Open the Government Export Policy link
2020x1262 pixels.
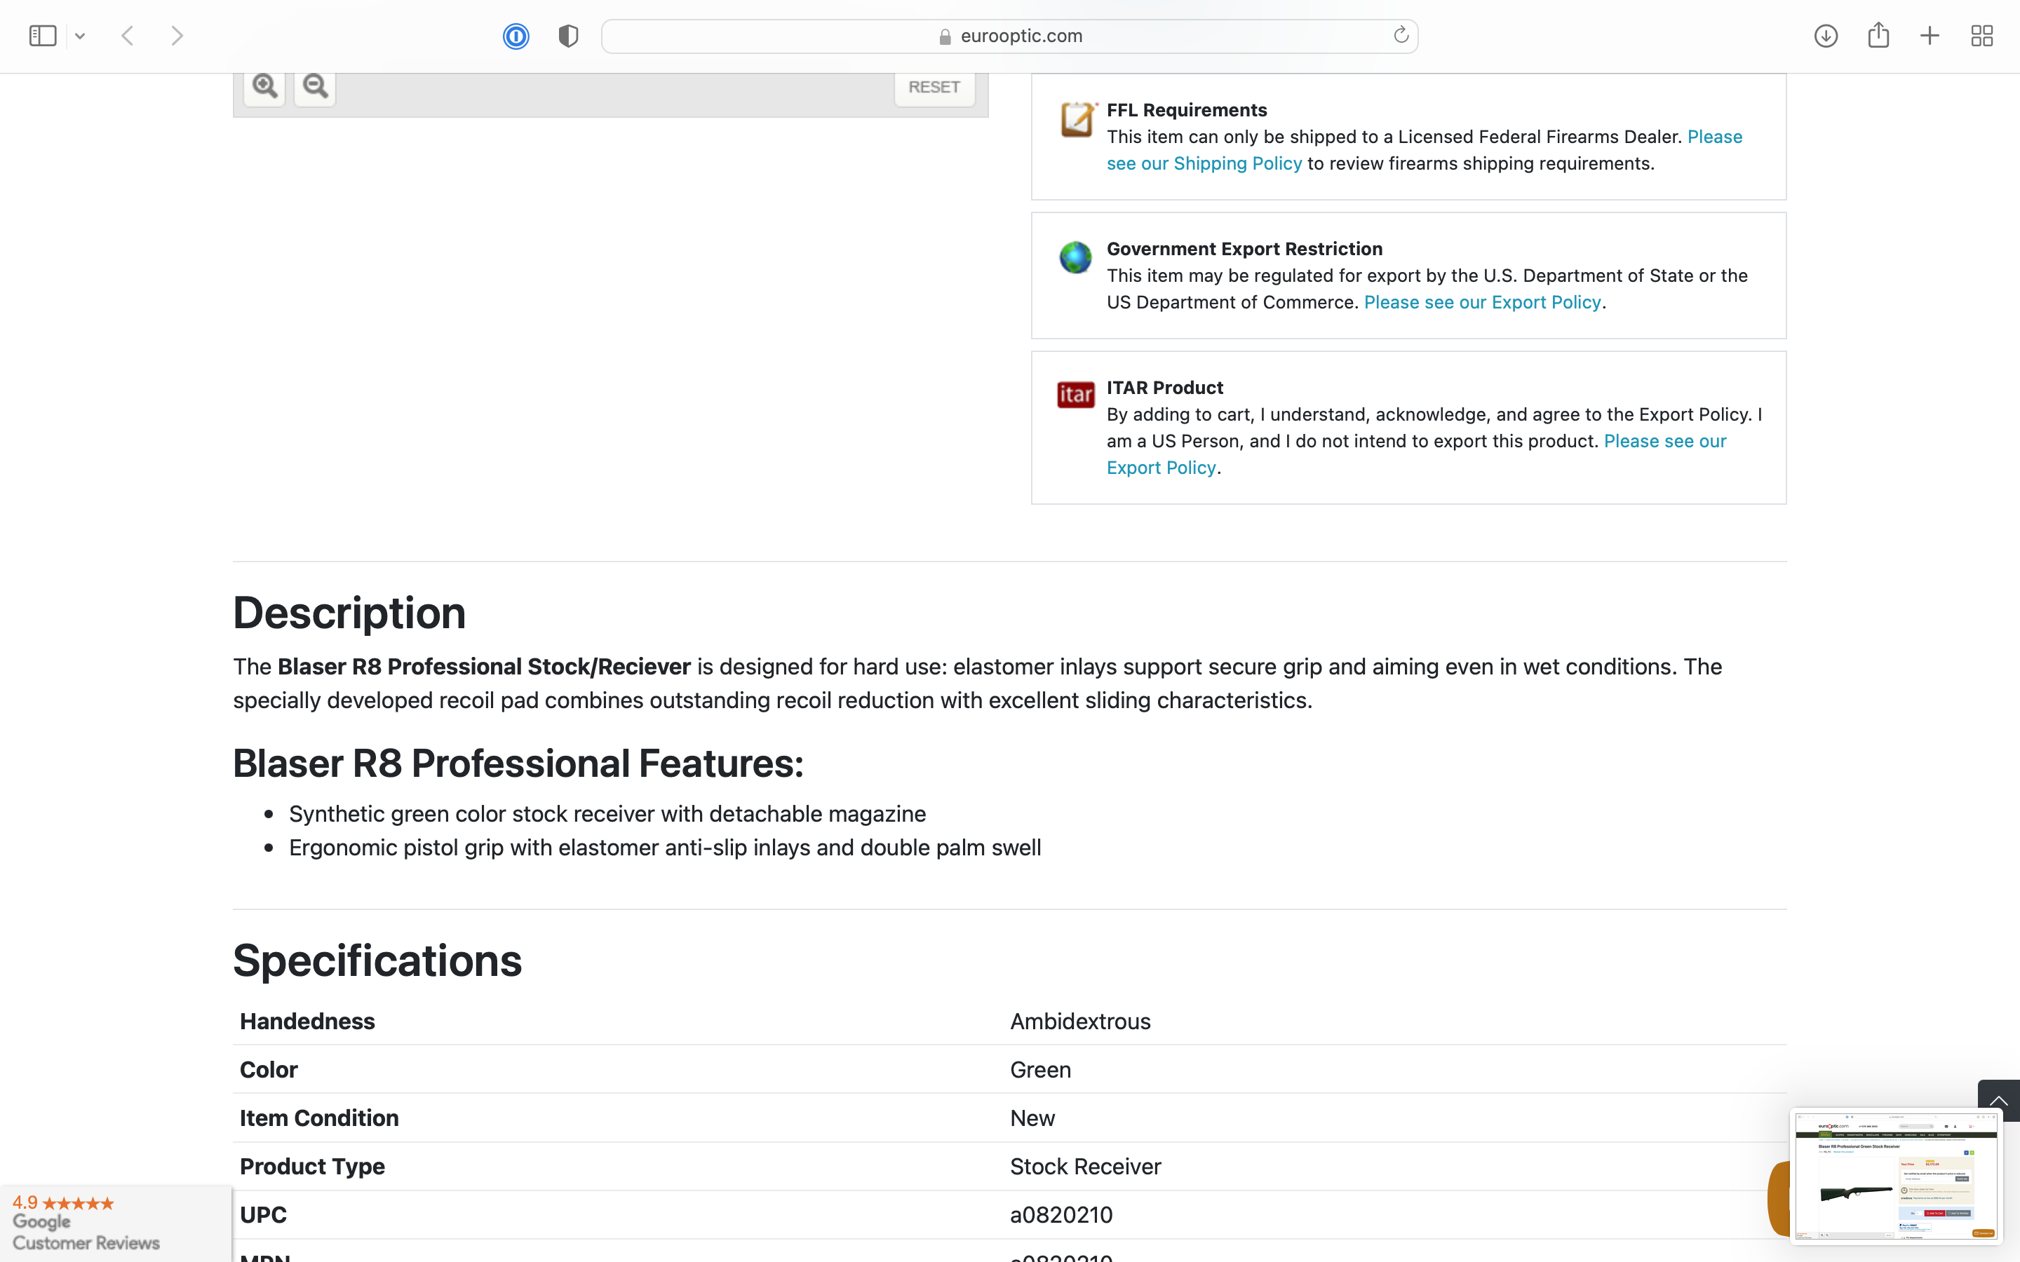[x=1483, y=302]
